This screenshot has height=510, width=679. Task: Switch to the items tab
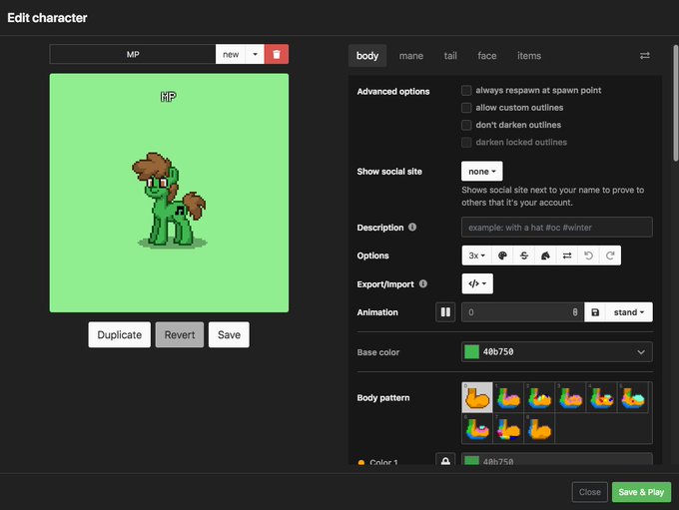click(529, 56)
